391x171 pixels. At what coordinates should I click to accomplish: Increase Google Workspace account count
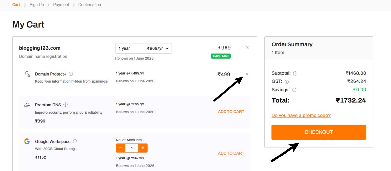click(143, 148)
